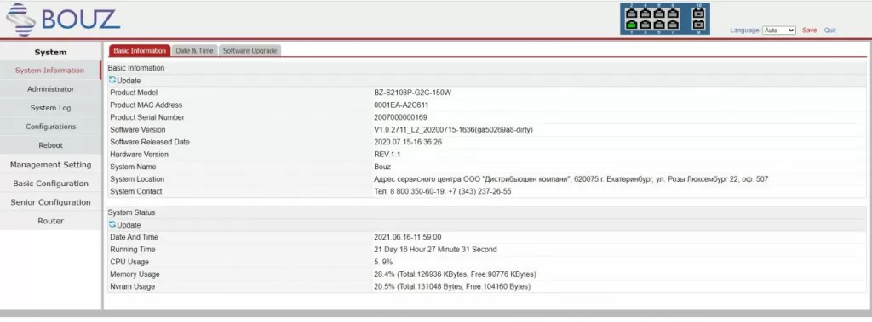The height and width of the screenshot is (322, 872).
Task: Switch to Date & Time tab
Action: (195, 50)
